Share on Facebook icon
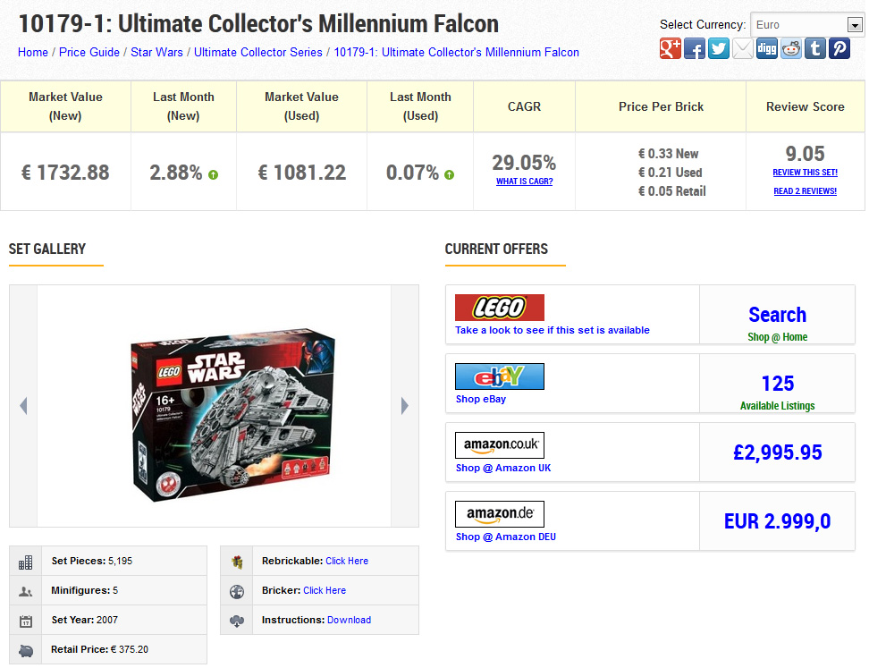This screenshot has width=869, height=668. 695,49
